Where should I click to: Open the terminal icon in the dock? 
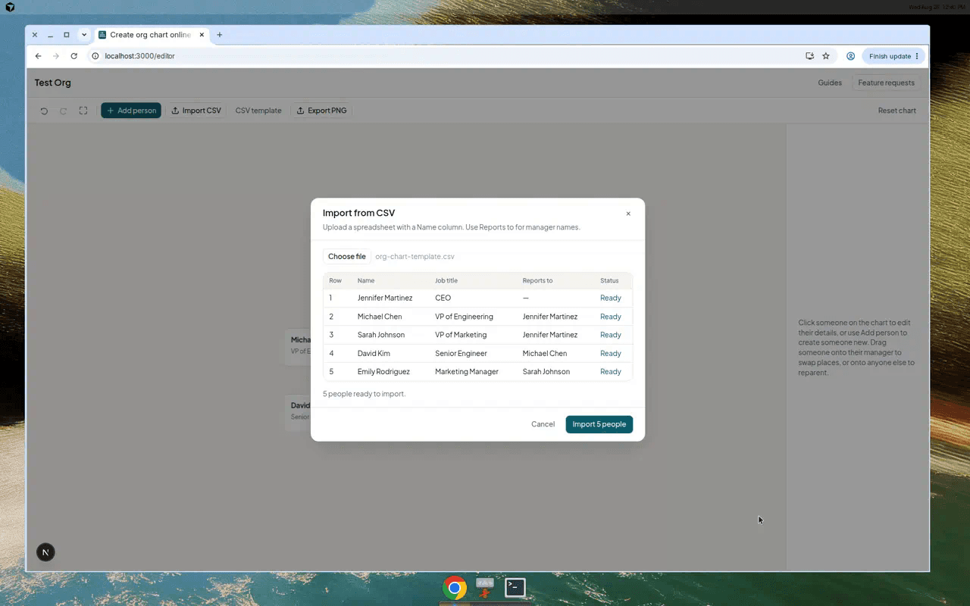[515, 587]
